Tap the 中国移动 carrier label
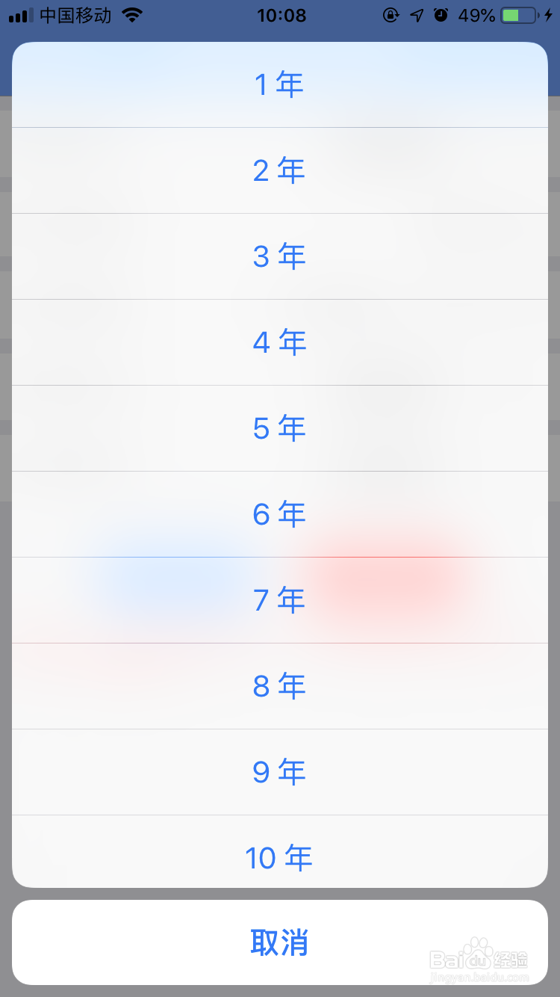The width and height of the screenshot is (560, 997). (x=75, y=15)
